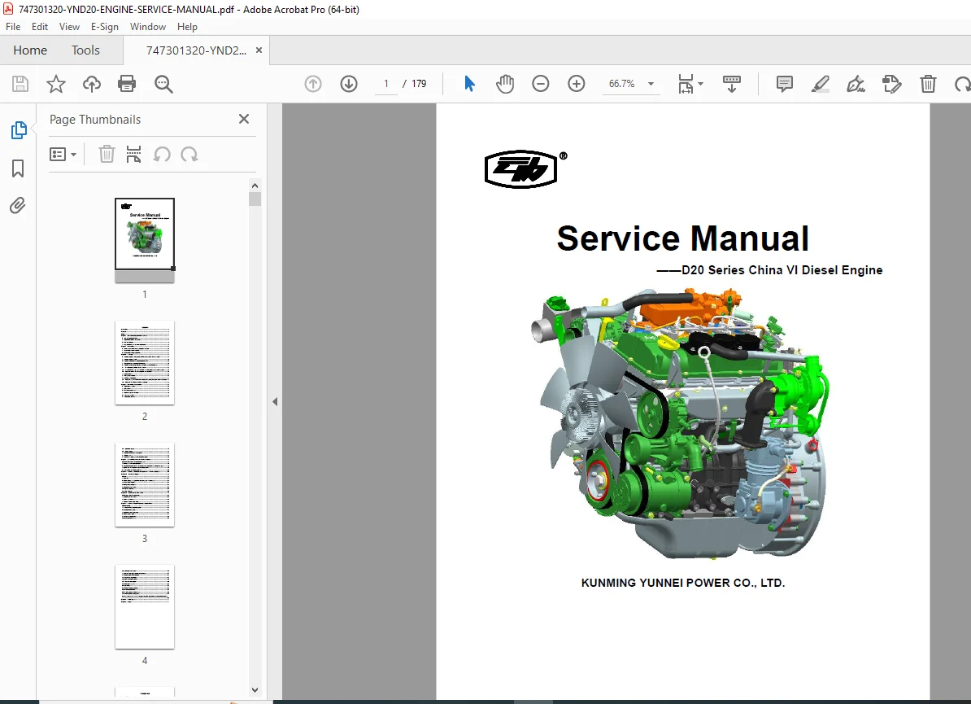Click the company logo on the cover page

point(524,168)
